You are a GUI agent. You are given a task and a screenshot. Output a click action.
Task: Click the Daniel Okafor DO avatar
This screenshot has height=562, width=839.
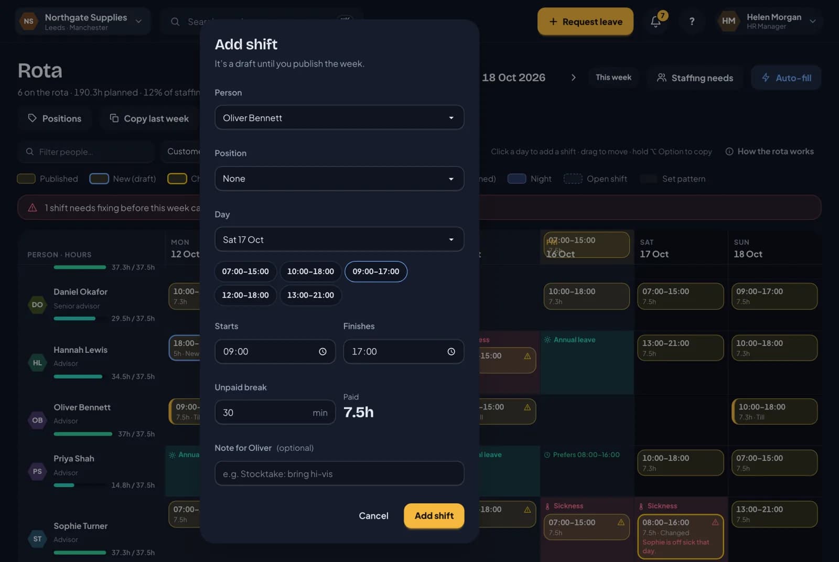pyautogui.click(x=37, y=305)
